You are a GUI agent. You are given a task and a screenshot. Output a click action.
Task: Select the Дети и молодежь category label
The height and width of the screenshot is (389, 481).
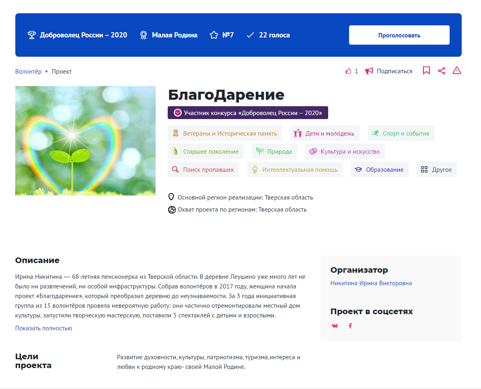tap(330, 134)
